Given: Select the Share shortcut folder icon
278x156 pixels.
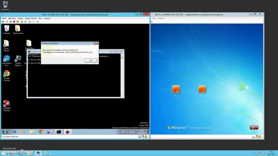Looking at the screenshot, I should tap(7, 45).
